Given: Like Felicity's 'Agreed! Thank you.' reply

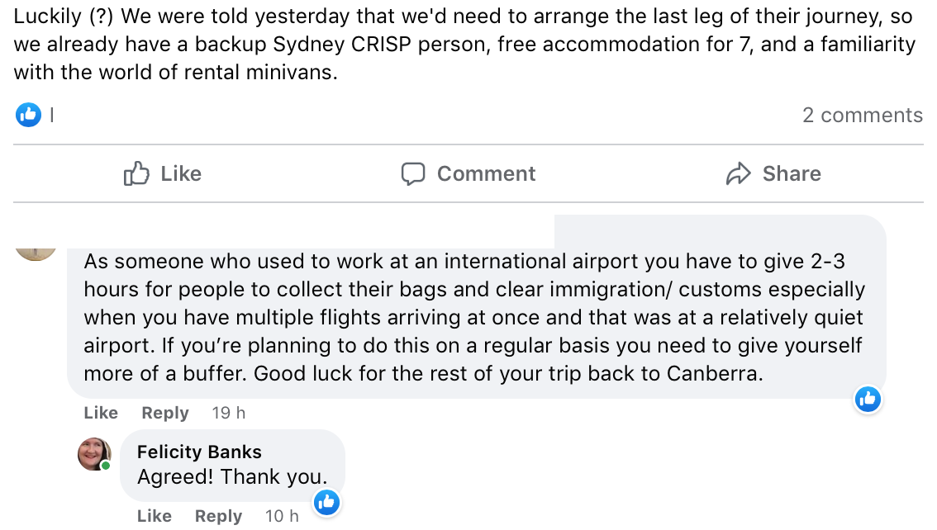Looking at the screenshot, I should coord(155,516).
